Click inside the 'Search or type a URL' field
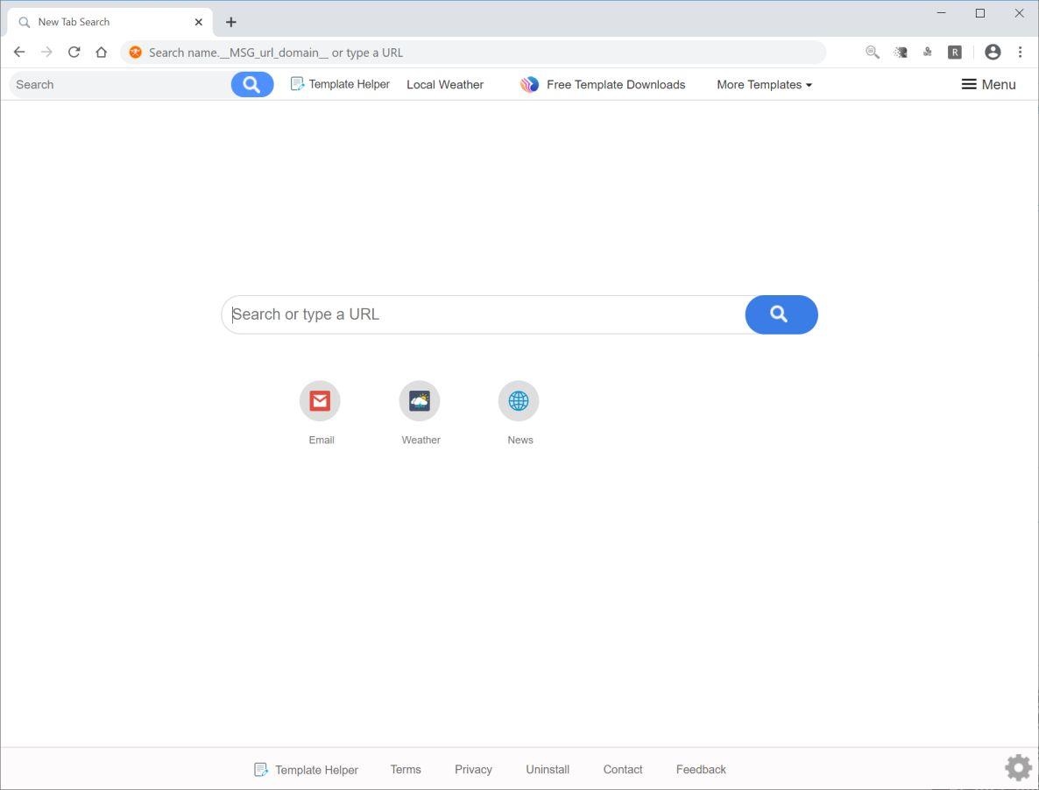The height and width of the screenshot is (790, 1039). [x=482, y=314]
